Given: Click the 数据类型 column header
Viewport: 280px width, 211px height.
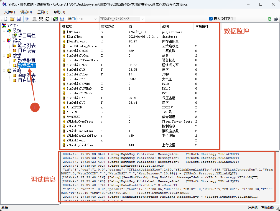Looking at the screenshot, I should click(108, 27).
